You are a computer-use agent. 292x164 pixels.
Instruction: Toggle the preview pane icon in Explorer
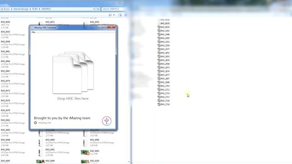120,15
